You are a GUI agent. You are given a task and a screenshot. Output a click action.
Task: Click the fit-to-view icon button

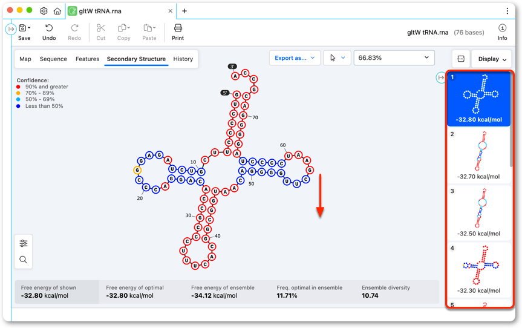461,59
